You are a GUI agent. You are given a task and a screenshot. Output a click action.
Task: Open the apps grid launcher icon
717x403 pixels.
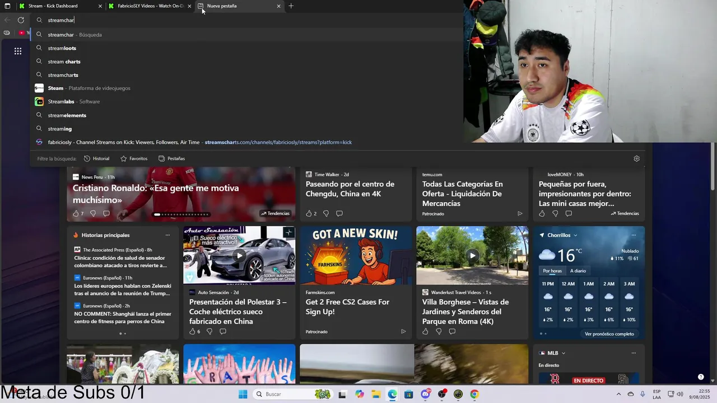coord(18,51)
